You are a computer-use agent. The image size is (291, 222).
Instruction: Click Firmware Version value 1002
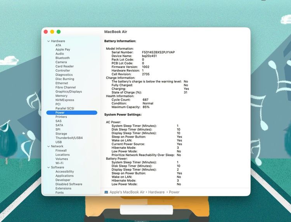[x=145, y=67]
